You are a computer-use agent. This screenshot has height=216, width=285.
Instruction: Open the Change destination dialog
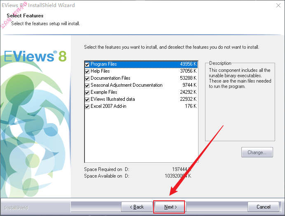coord(257,152)
